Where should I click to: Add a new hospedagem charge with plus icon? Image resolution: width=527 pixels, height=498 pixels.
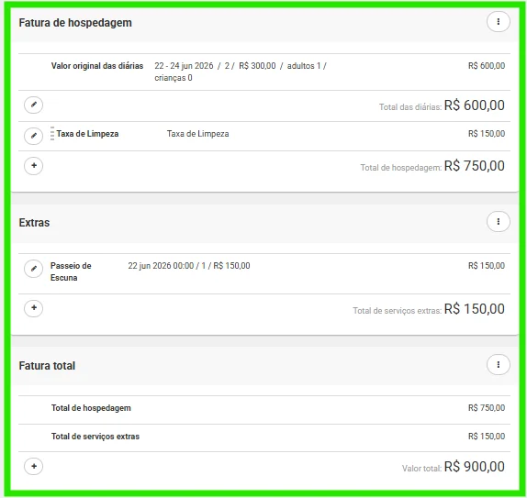34,166
